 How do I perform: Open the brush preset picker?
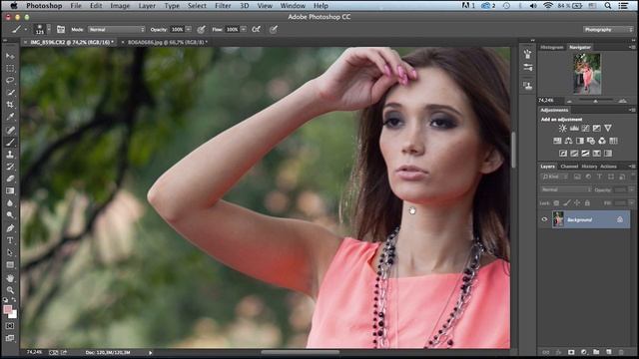pos(42,29)
